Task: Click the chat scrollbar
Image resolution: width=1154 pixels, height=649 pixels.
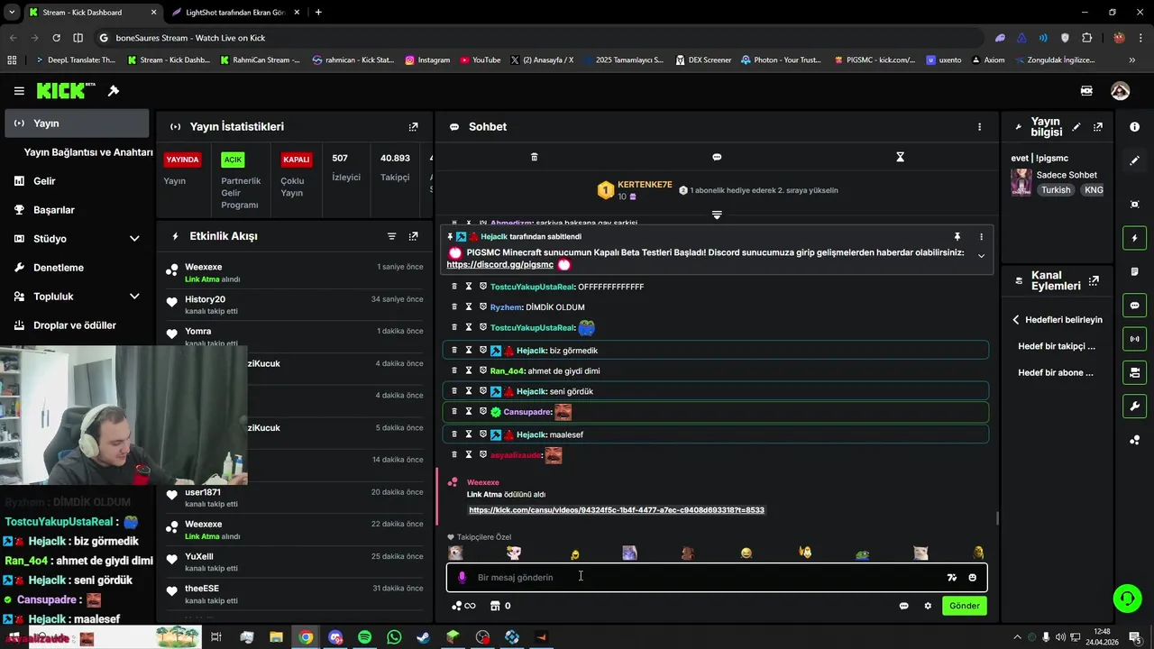Action: [996, 518]
